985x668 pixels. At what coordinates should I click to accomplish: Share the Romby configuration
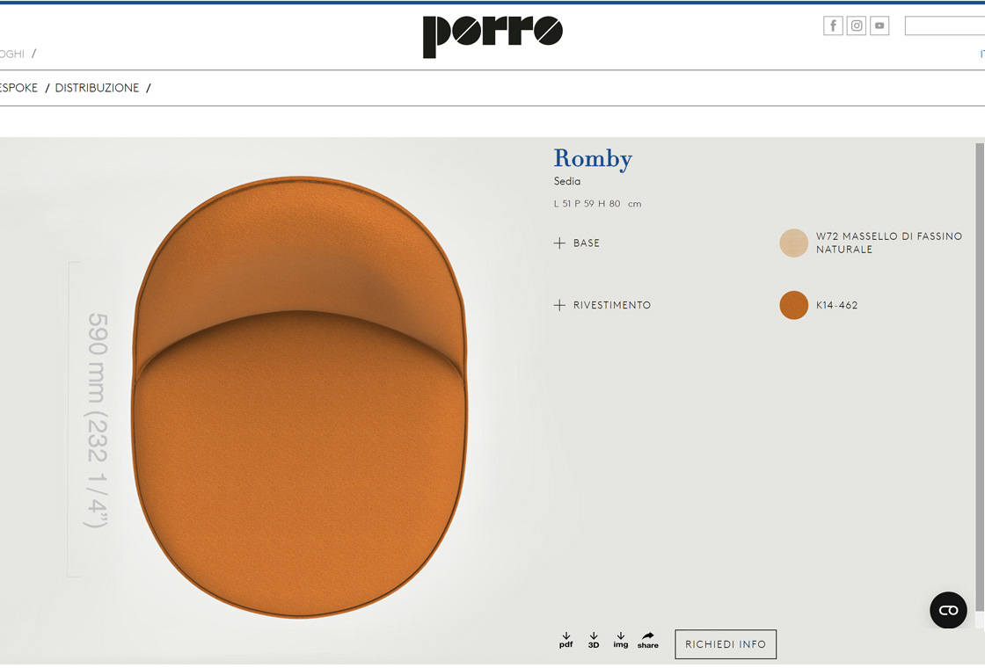coord(648,640)
